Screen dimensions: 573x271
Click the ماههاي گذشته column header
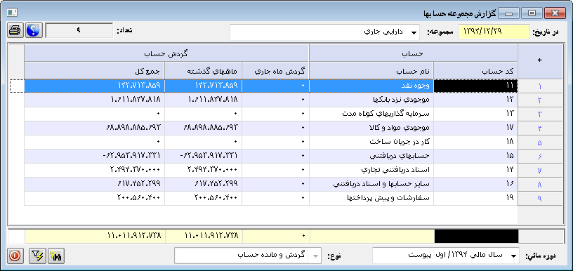[203, 70]
